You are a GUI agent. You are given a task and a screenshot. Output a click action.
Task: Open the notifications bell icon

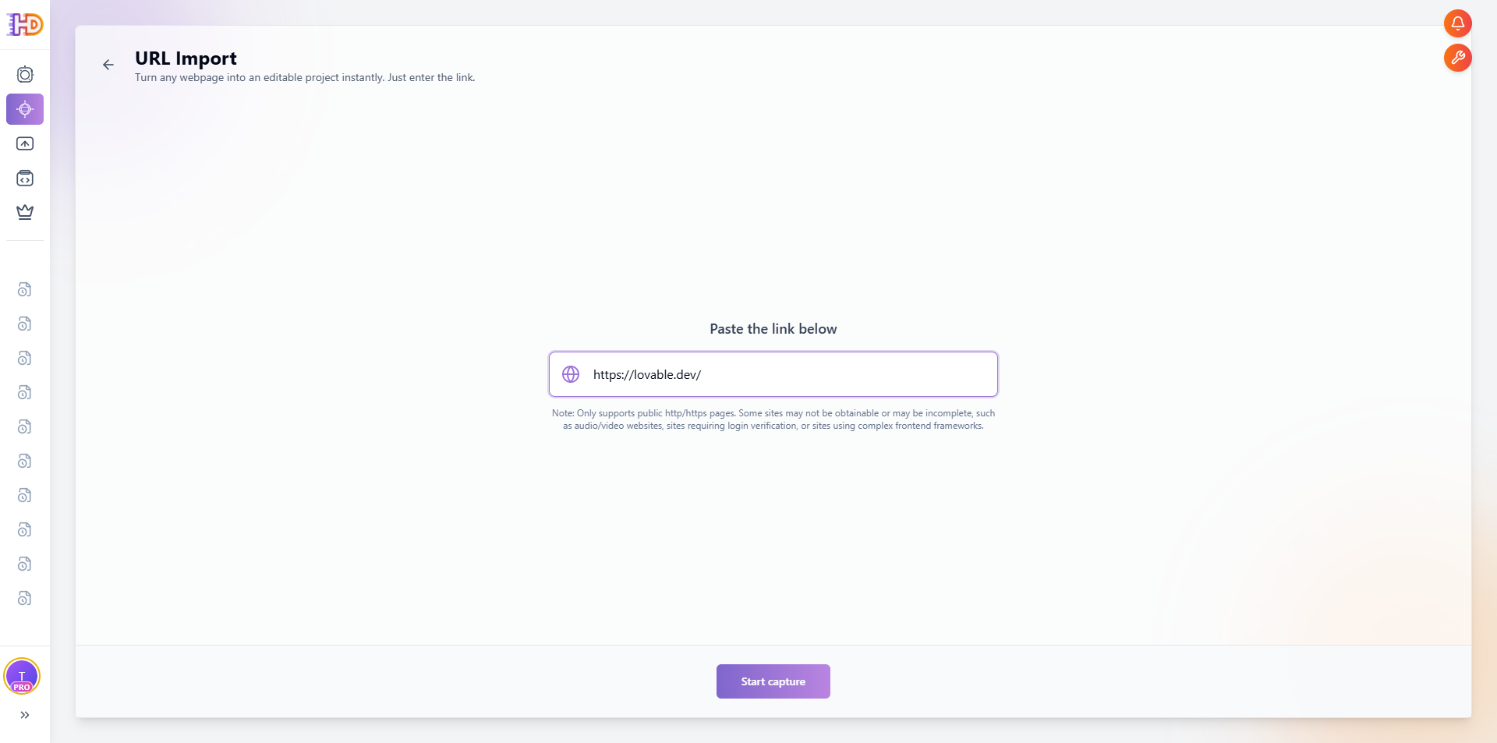(x=1458, y=23)
